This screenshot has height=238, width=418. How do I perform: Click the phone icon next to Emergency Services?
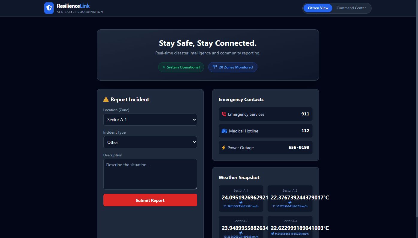[223, 114]
